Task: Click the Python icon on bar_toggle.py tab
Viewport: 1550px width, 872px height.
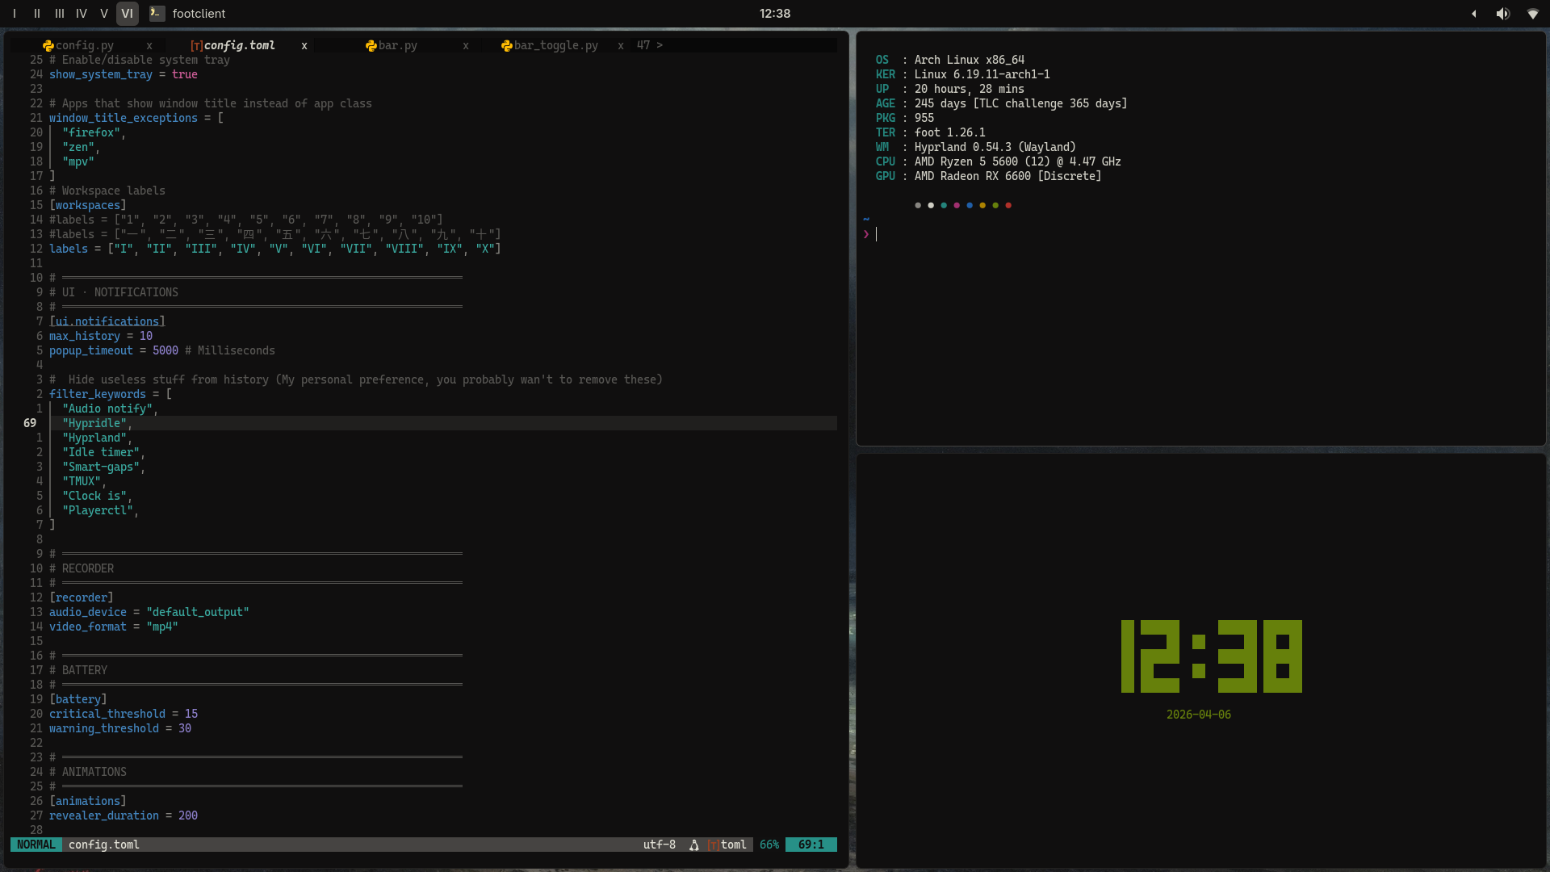Action: [507, 46]
